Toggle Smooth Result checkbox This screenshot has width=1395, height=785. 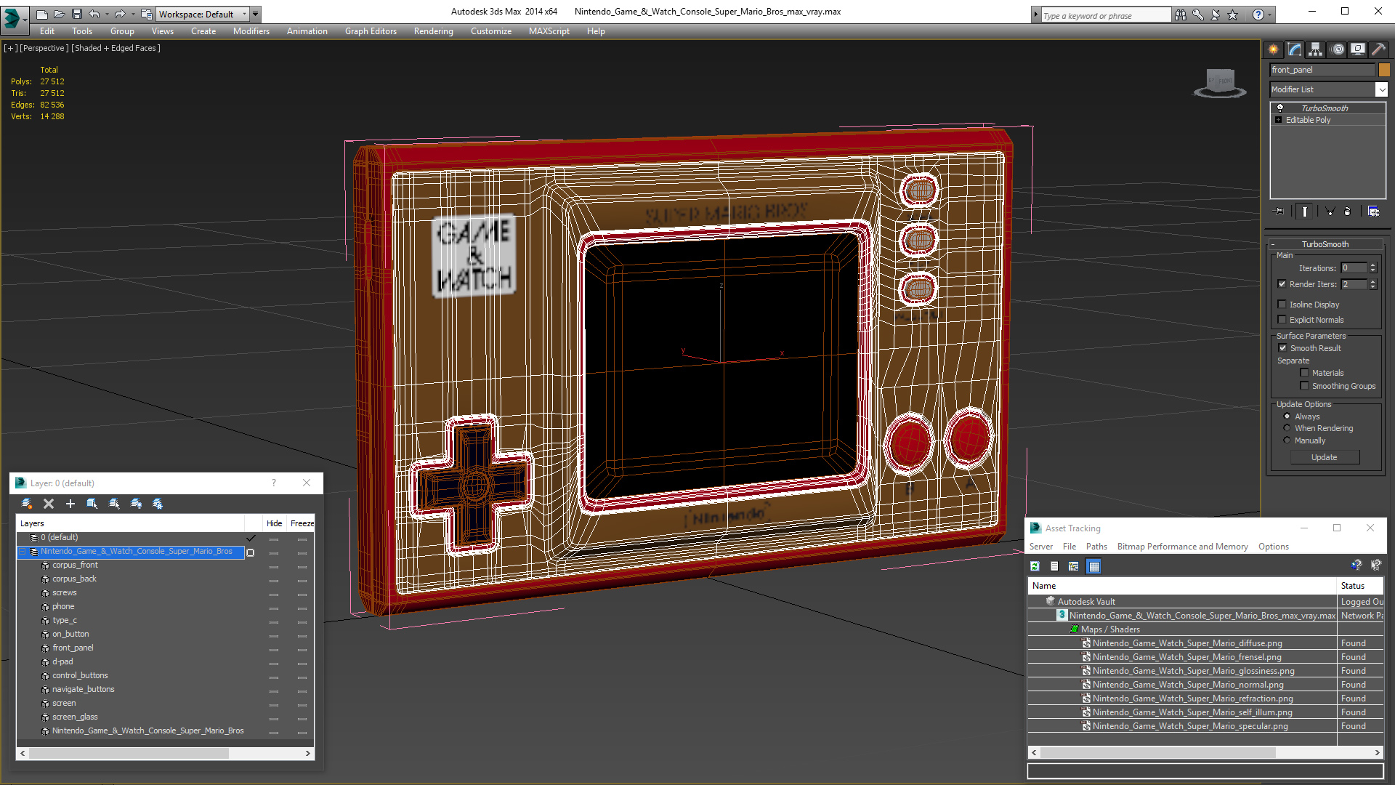click(x=1282, y=348)
